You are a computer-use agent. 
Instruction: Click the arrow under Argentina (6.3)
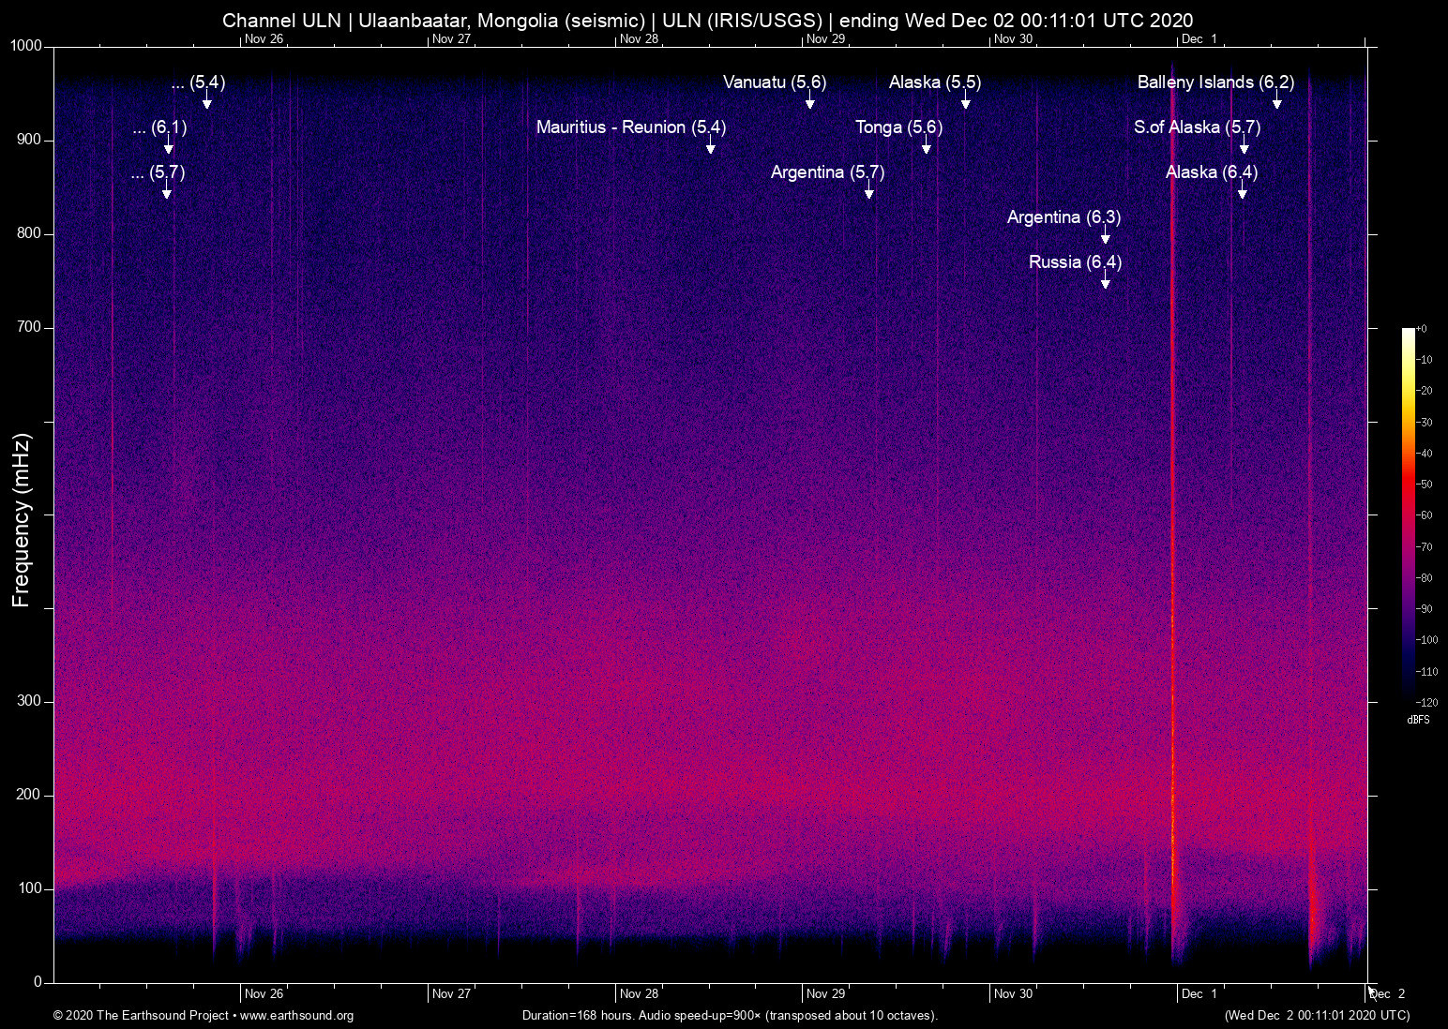1106,237
